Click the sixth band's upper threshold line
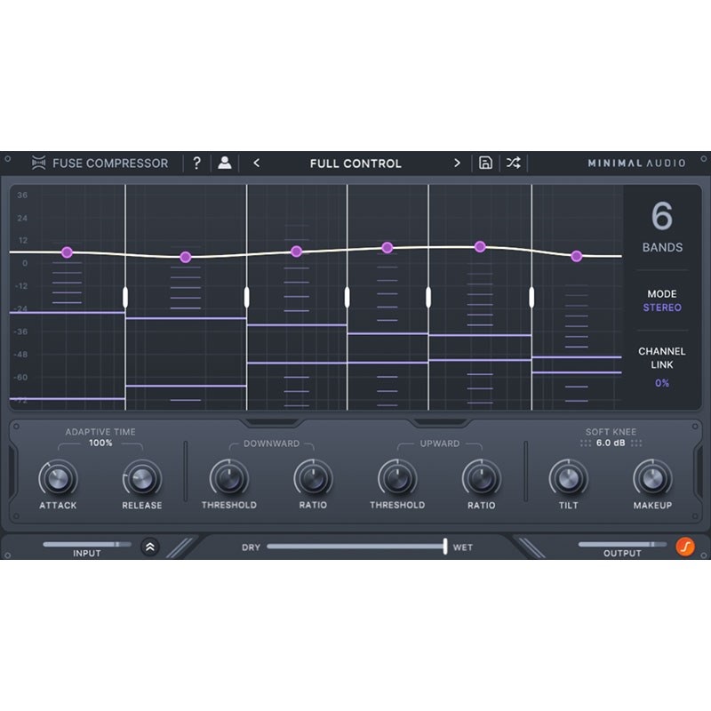 coord(577,357)
